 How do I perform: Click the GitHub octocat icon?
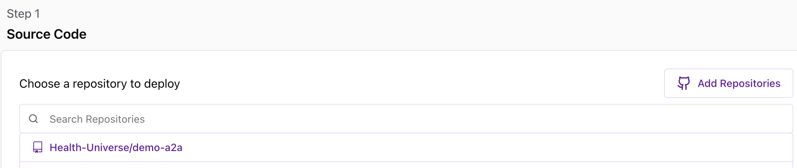[x=683, y=83]
